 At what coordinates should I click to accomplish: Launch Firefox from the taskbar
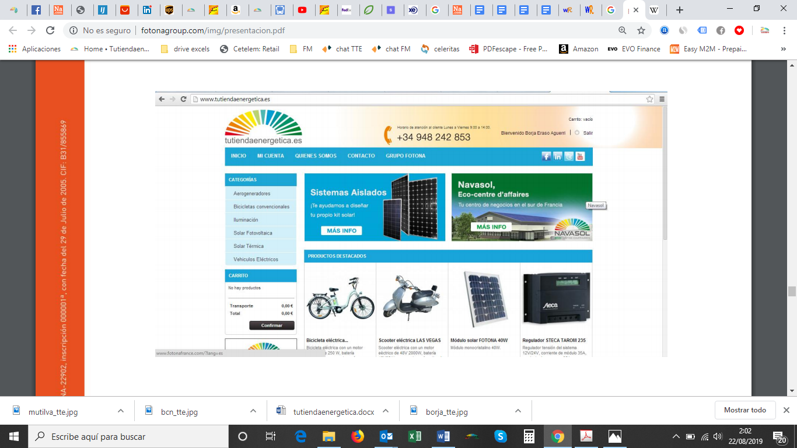click(x=358, y=436)
